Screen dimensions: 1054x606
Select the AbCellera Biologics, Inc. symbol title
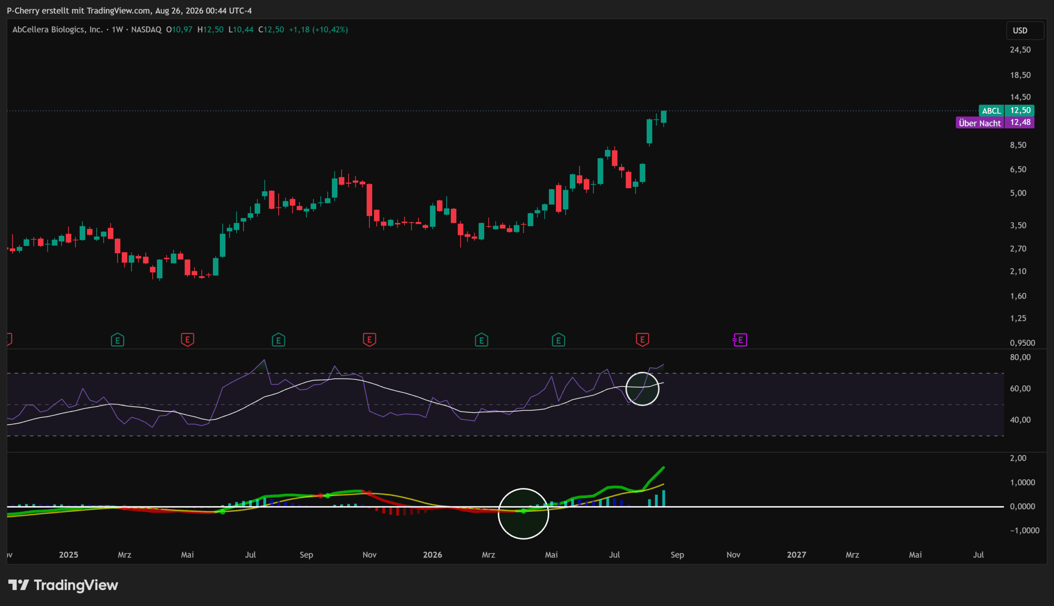tap(57, 30)
